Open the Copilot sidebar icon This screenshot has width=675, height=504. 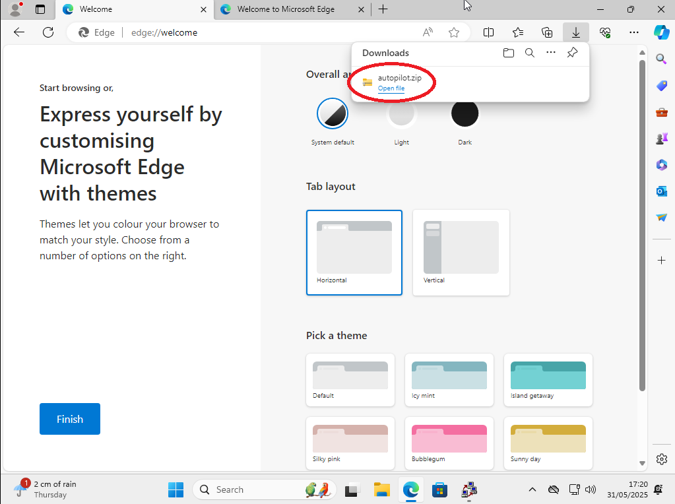[661, 32]
